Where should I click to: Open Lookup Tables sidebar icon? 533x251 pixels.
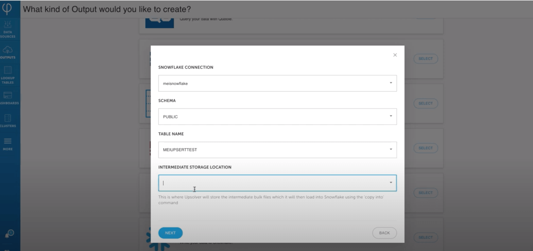pos(8,75)
